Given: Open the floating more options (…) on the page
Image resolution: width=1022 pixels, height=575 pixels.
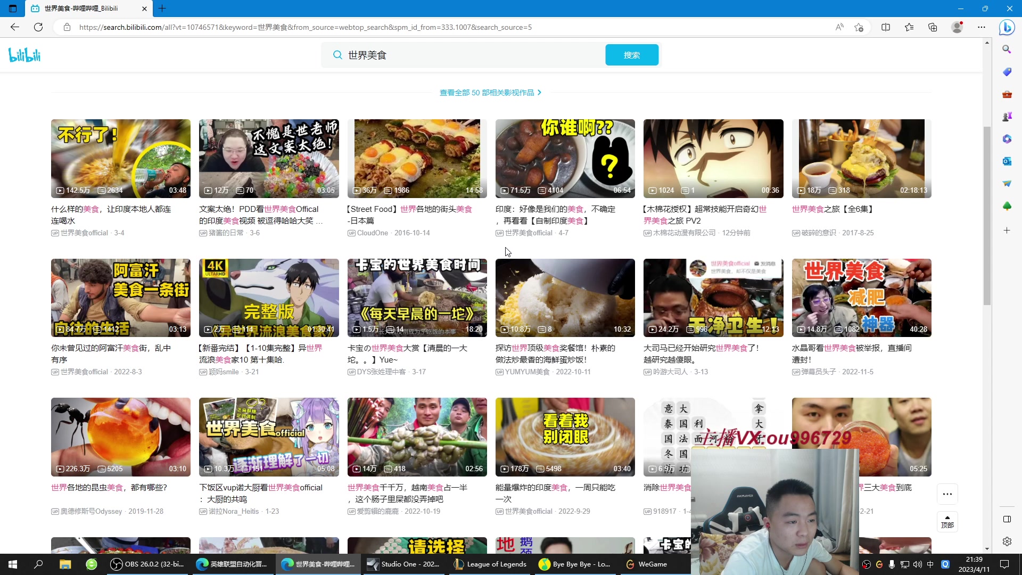Looking at the screenshot, I should point(947,494).
